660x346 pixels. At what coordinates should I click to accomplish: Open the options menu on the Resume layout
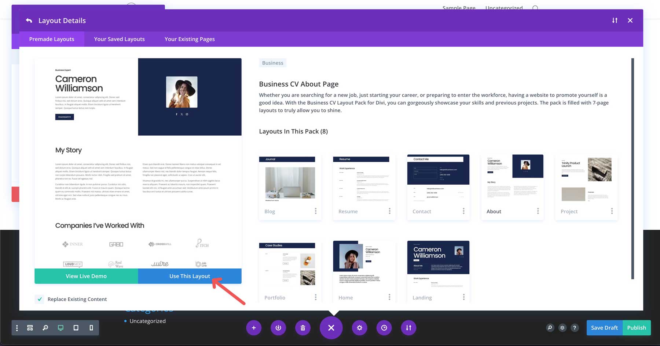coord(390,211)
